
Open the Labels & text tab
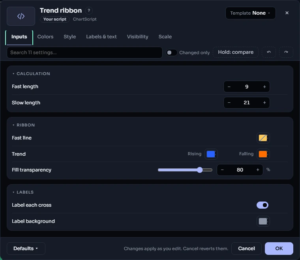[x=101, y=37]
